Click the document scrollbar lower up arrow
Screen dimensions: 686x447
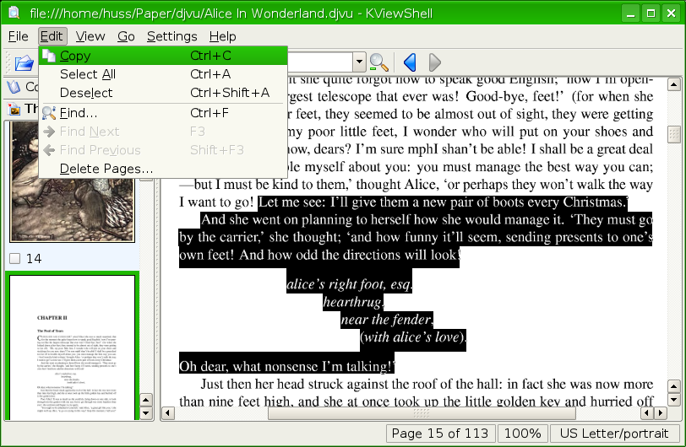point(674,386)
